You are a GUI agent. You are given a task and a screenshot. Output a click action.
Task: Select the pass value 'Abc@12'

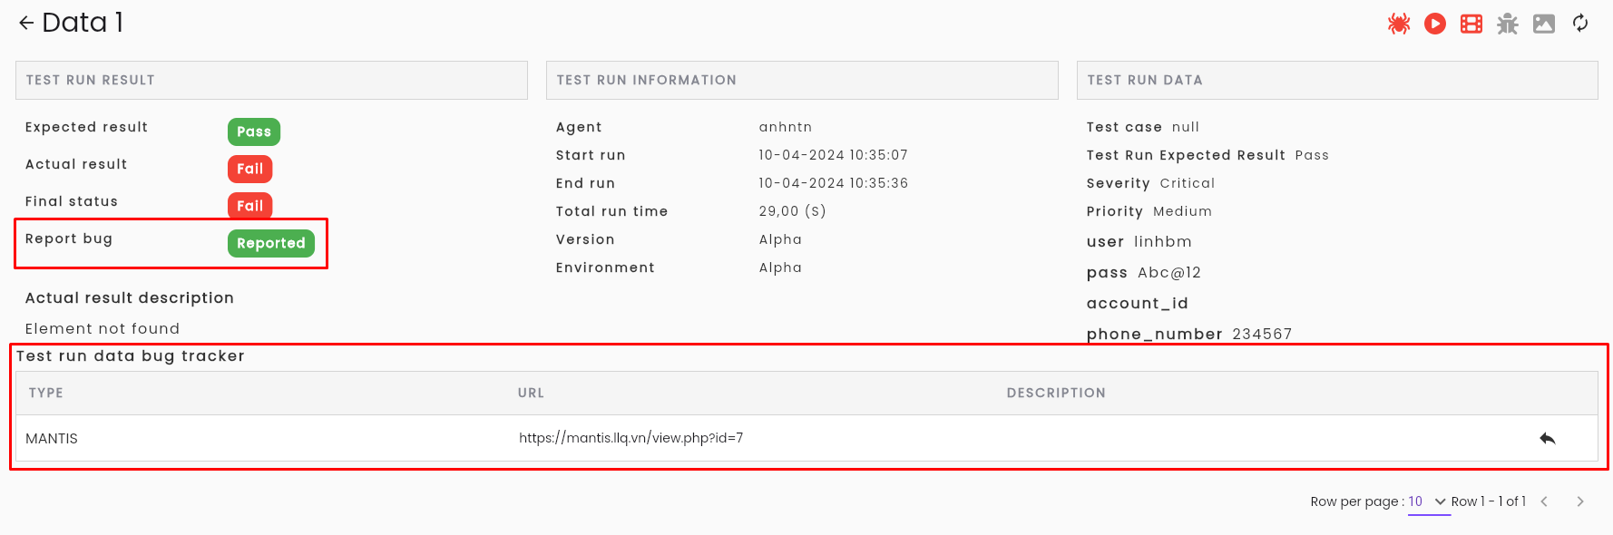(x=1169, y=272)
